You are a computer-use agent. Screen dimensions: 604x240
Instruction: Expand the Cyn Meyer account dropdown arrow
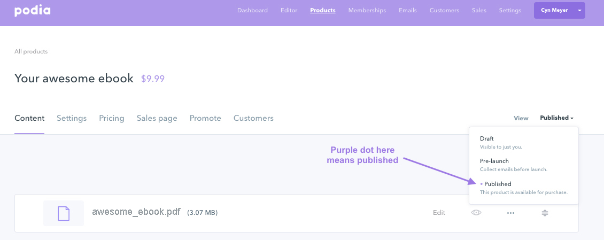click(x=579, y=10)
